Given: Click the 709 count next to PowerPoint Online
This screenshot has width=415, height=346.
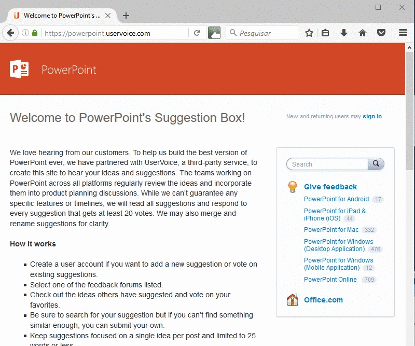Looking at the screenshot, I should coord(369,280).
